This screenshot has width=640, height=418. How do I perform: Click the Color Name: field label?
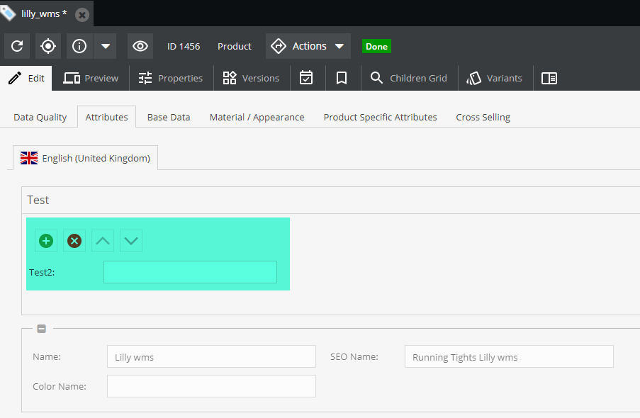(60, 386)
